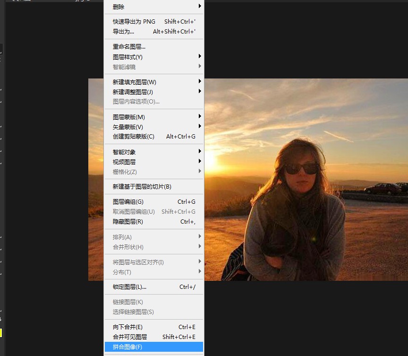Open 锁定图层 lock layers dialog
The image size is (408, 356).
click(142, 287)
